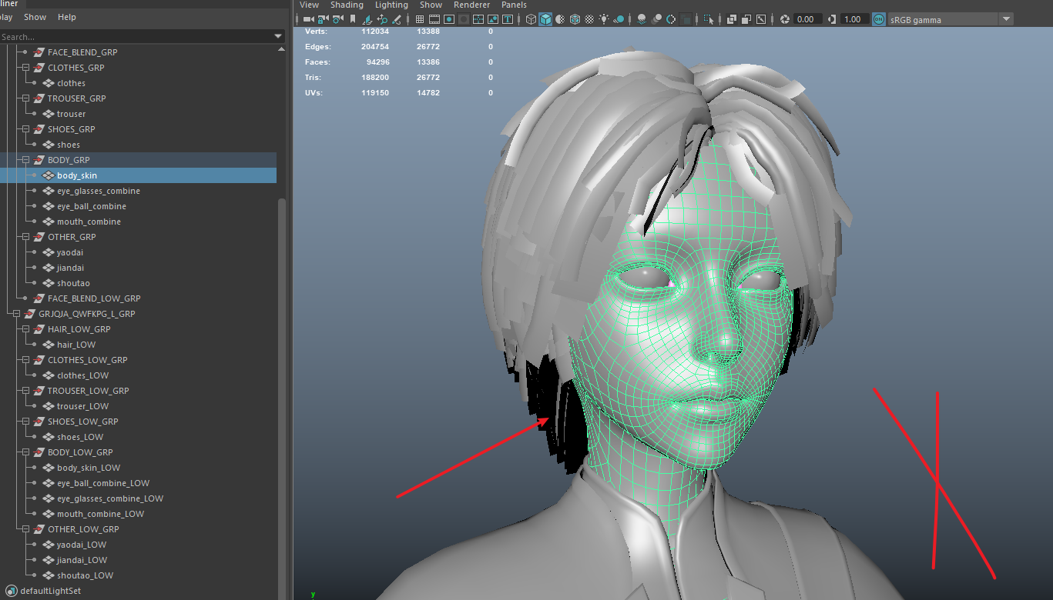Click the Exposure aperture icon

pos(785,19)
